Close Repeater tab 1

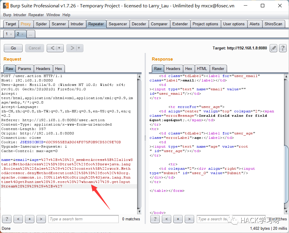pyautogui.click(x=11, y=34)
